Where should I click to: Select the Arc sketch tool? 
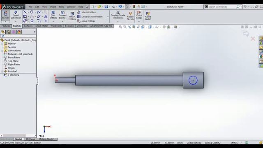tap(32, 16)
